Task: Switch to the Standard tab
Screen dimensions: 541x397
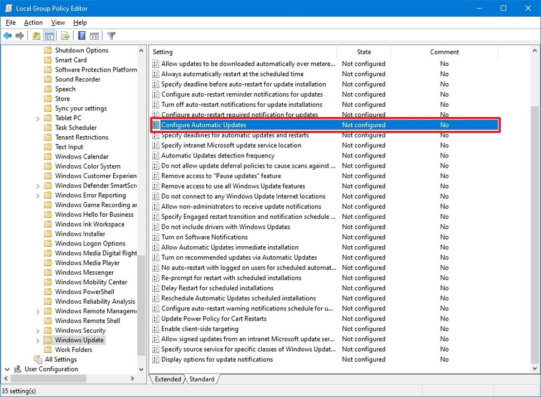Action: [201, 379]
